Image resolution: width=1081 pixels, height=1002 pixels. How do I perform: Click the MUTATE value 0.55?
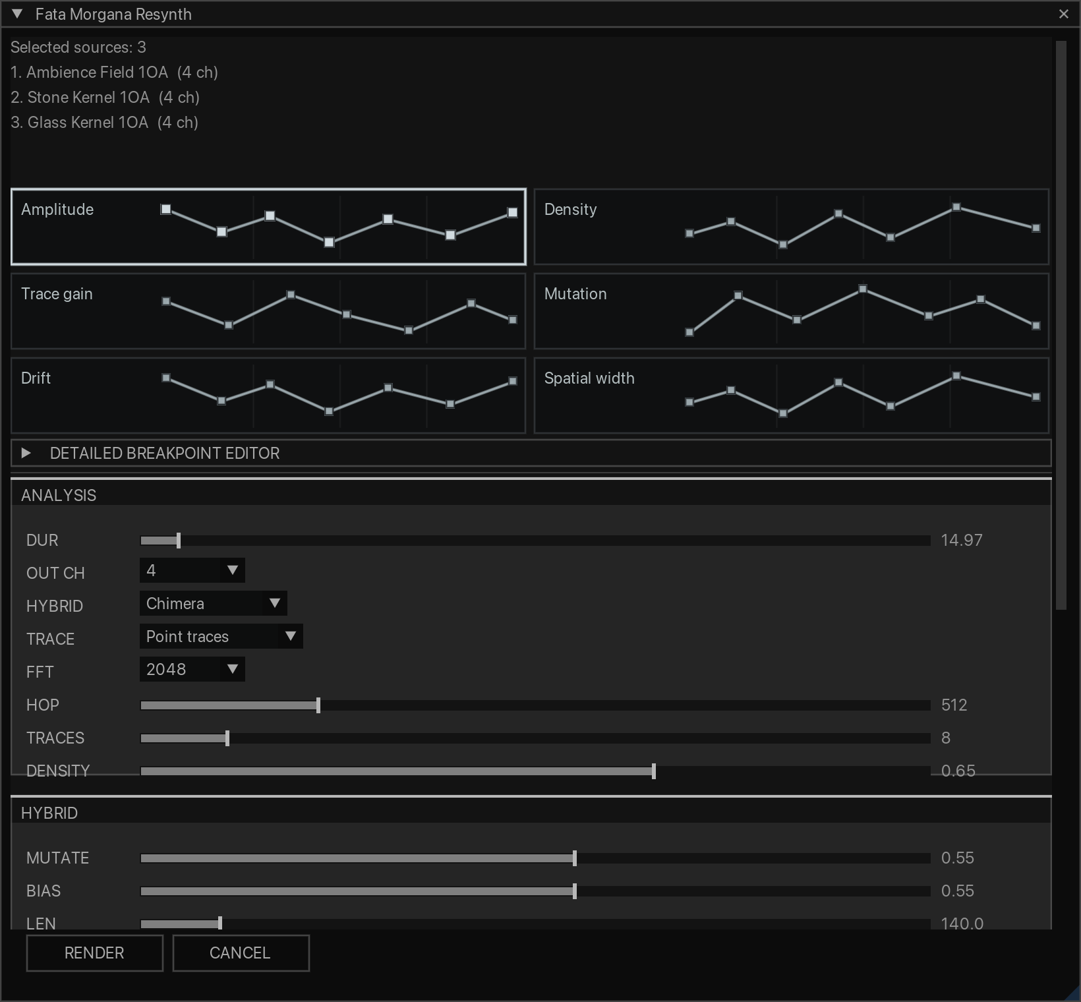pos(957,858)
